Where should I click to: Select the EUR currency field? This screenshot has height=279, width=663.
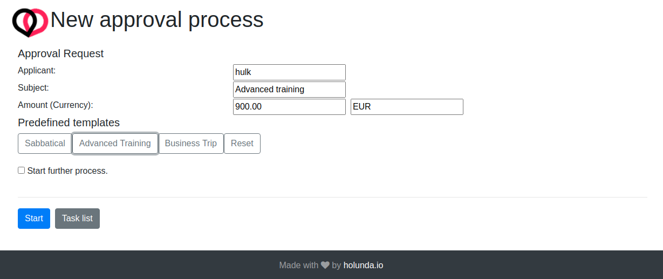pyautogui.click(x=407, y=107)
